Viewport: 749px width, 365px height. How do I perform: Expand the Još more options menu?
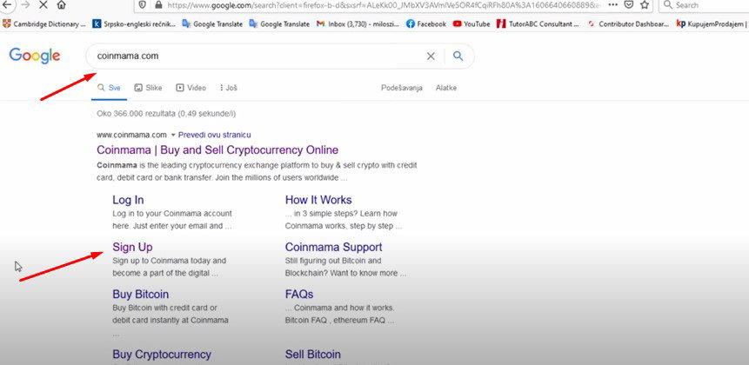(x=228, y=88)
